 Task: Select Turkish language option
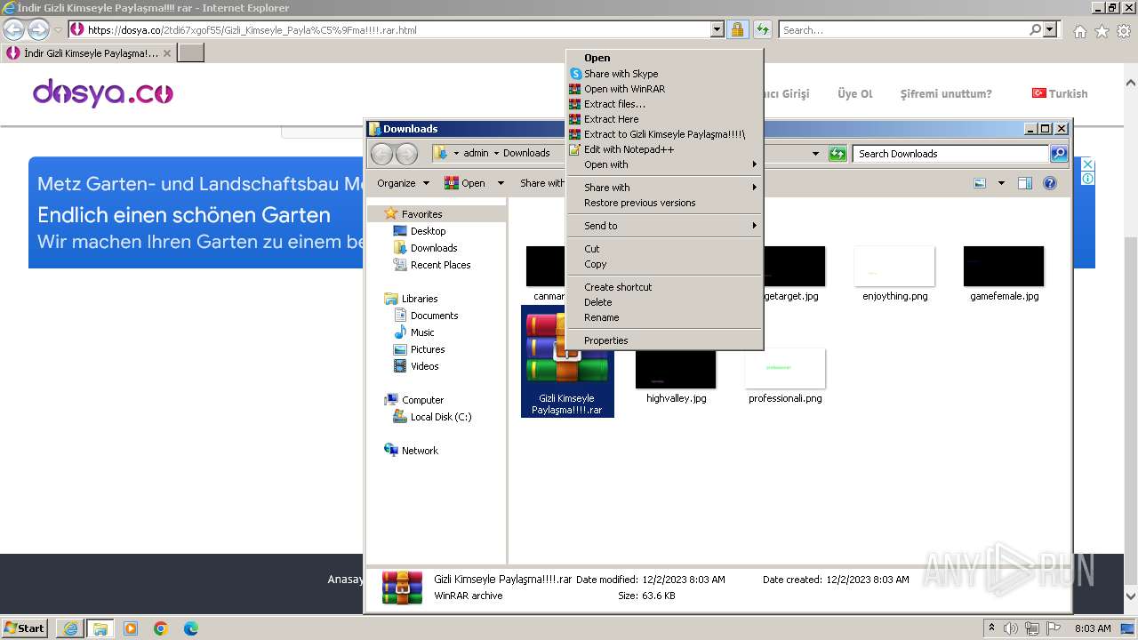[1060, 93]
